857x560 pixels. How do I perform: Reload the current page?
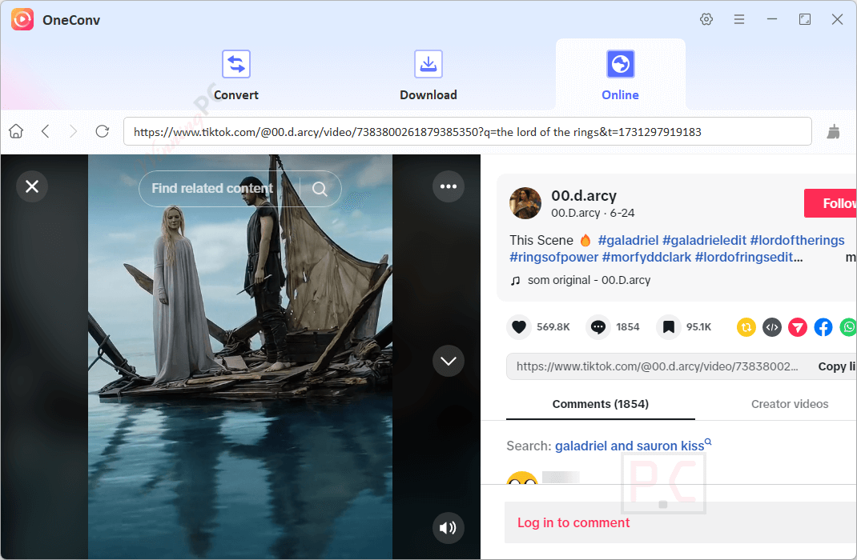(103, 131)
